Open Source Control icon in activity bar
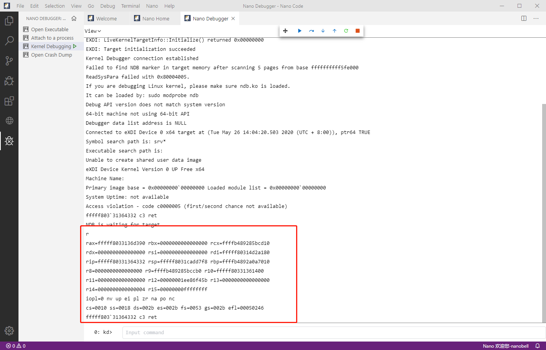The image size is (546, 350). 9,61
